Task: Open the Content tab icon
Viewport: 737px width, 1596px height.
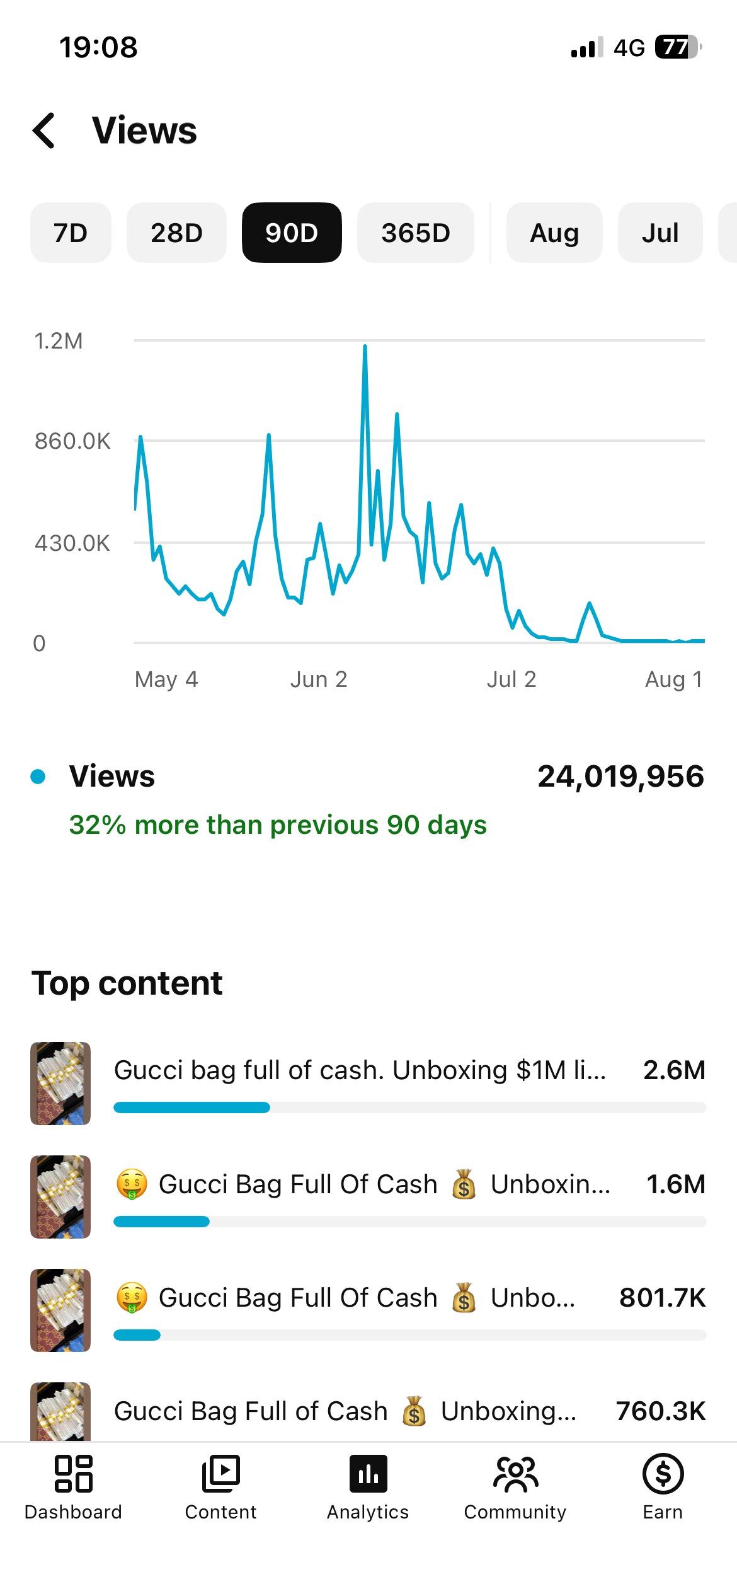Action: 220,1474
